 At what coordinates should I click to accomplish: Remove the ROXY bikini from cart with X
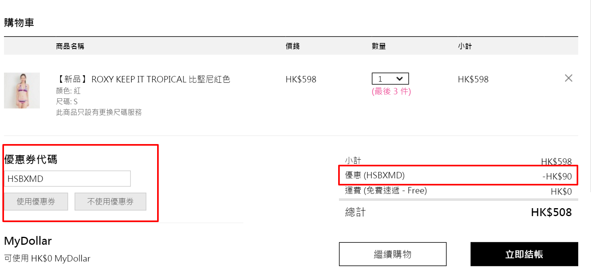coord(569,78)
